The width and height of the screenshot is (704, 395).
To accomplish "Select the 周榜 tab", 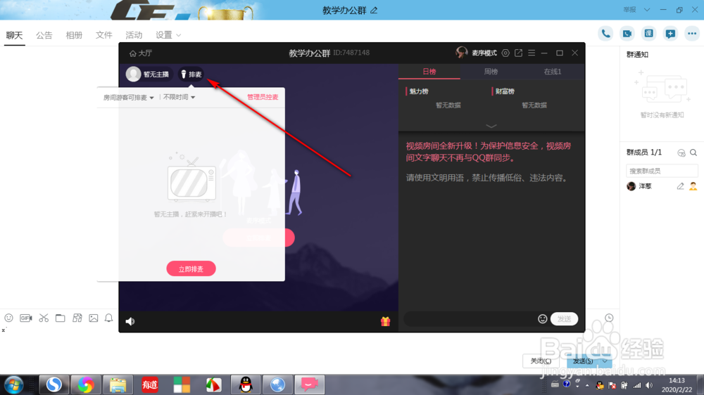I will click(x=491, y=72).
